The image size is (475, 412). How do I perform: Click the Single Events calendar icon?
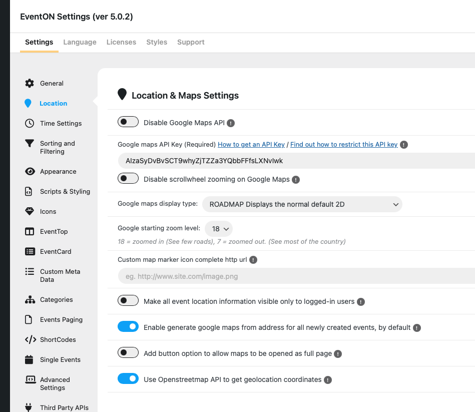(30, 359)
